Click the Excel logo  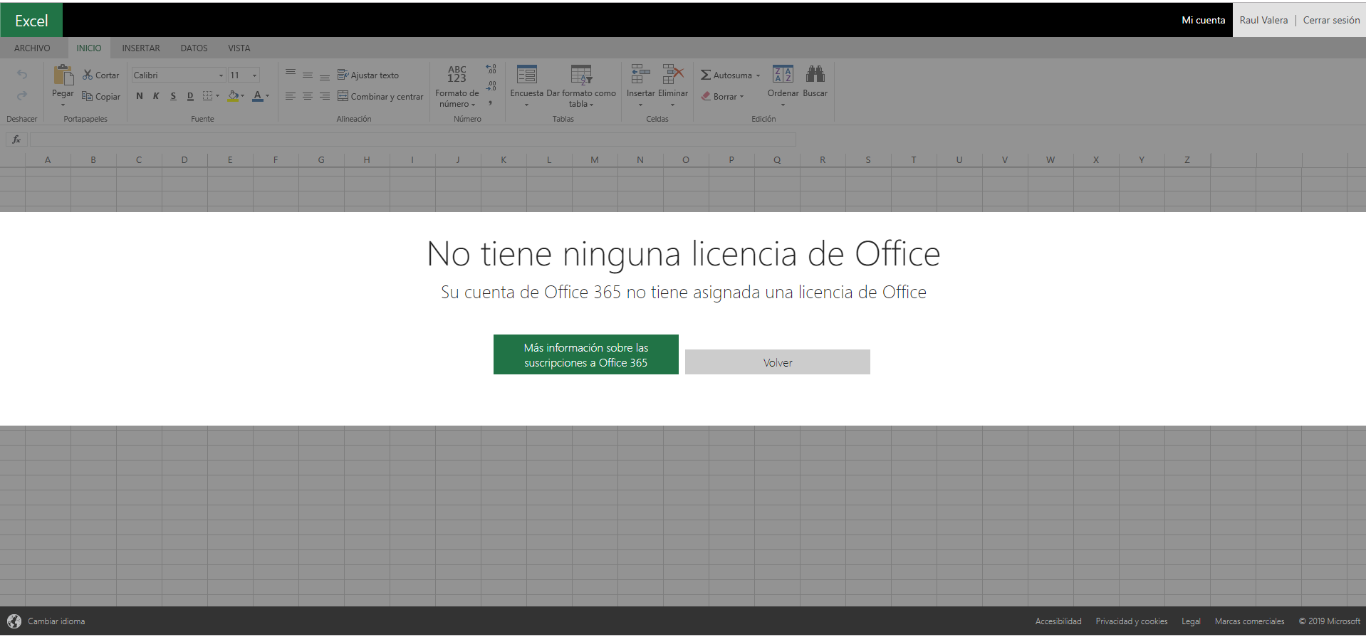31,20
